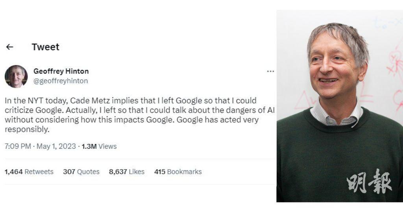The height and width of the screenshot is (212, 403).
Task: Show the 1,464 Retweets list
Action: point(29,172)
